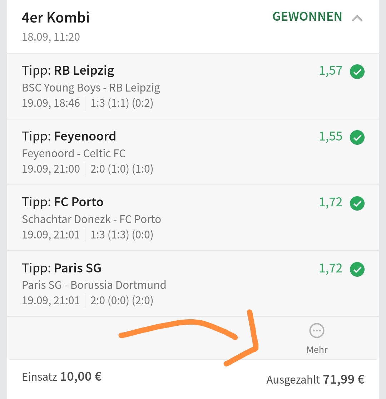Open the Schachtar Donezk - FC Porto match
Image resolution: width=386 pixels, height=399 pixels.
pos(91,219)
